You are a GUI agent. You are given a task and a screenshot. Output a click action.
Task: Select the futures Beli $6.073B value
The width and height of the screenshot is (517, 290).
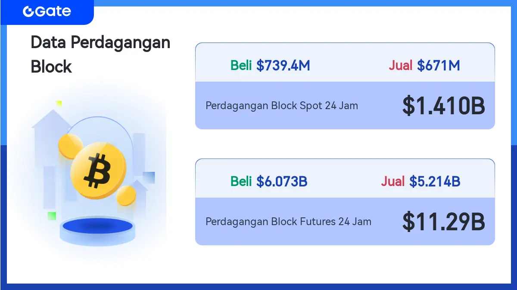click(269, 181)
